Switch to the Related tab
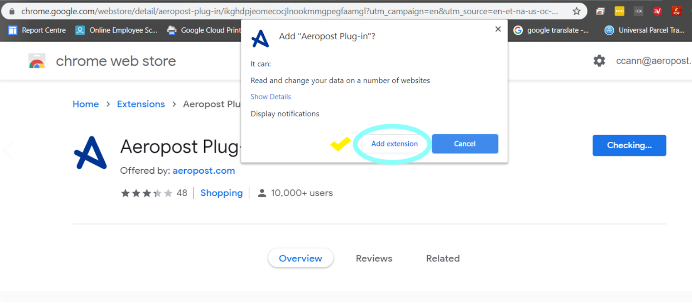 [x=443, y=258]
